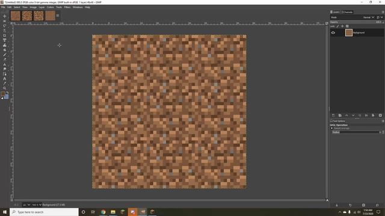Raise the Background layer one step
385x216 pixels.
click(346, 115)
